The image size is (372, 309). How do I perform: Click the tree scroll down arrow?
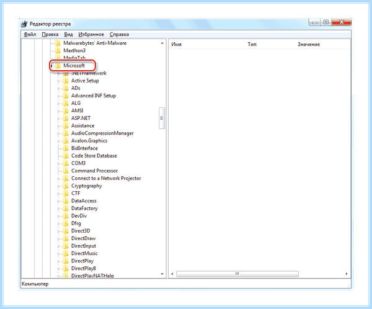tap(162, 274)
